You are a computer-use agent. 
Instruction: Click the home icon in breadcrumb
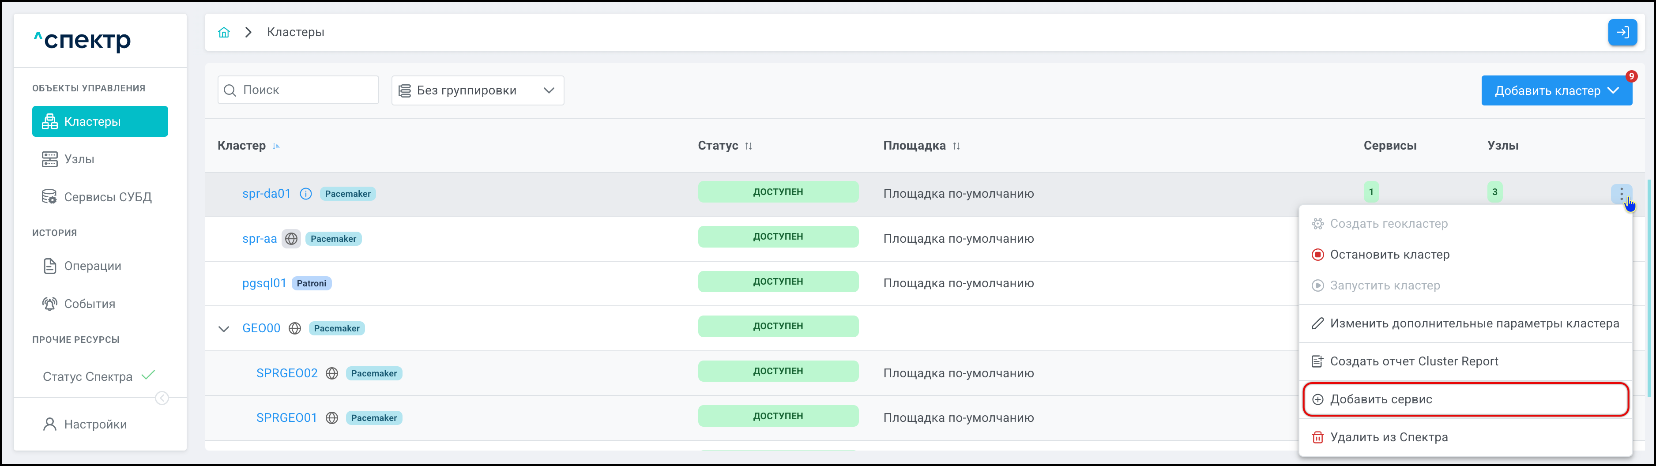click(224, 32)
